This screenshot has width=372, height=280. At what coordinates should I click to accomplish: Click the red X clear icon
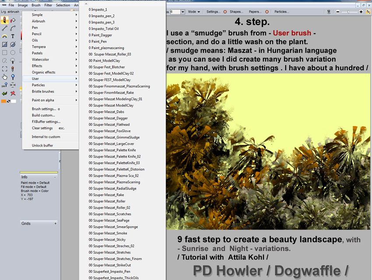coord(13,94)
